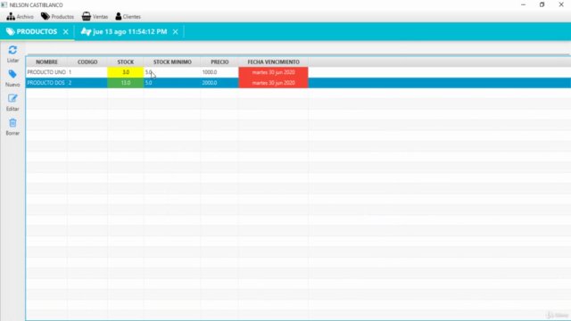Click the 1000.0 price cell
This screenshot has height=321, width=571.
click(219, 72)
